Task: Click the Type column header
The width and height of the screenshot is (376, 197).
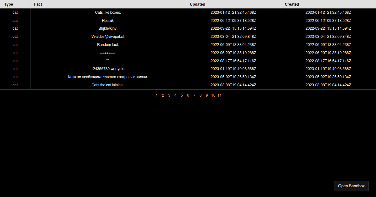Action: (9, 4)
